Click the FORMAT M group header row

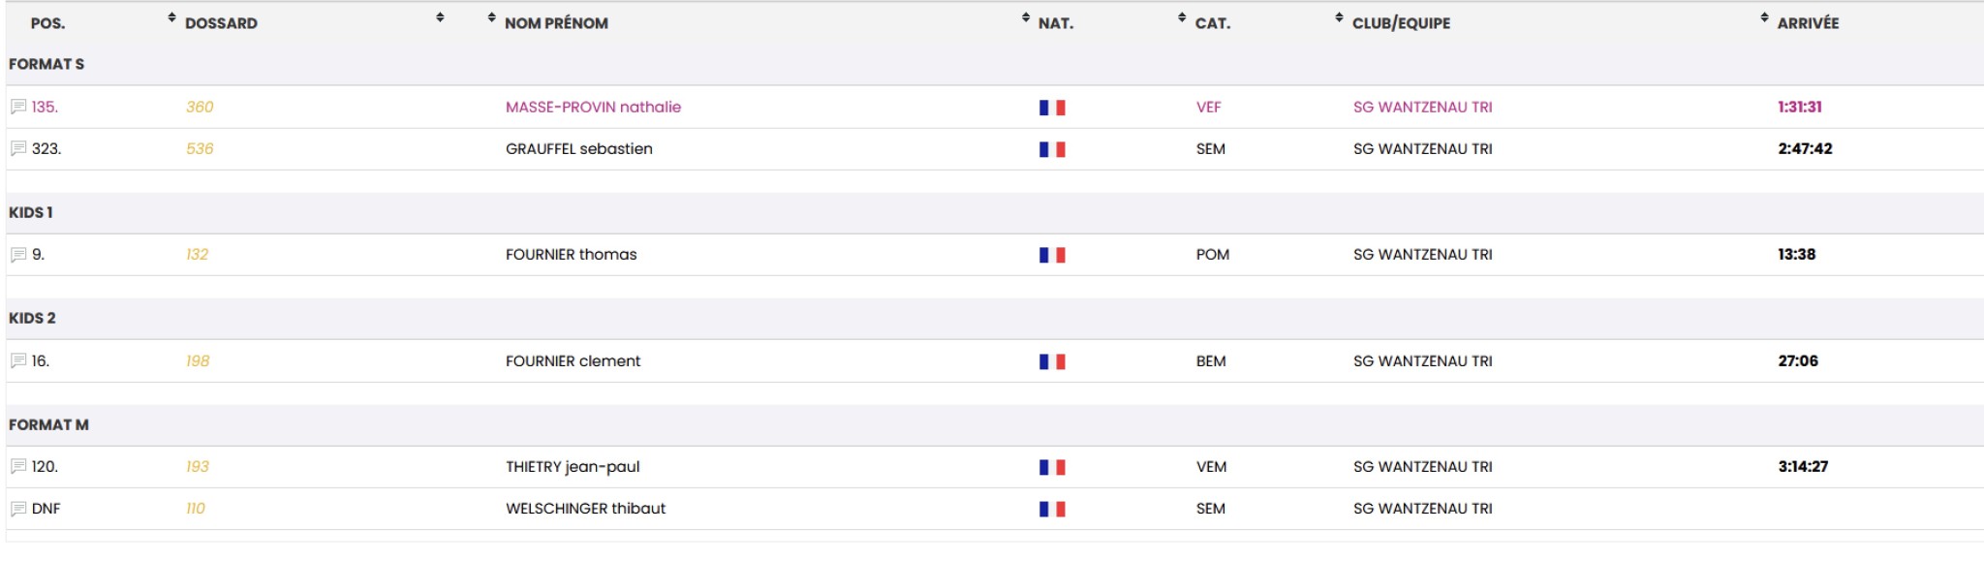pyautogui.click(x=48, y=424)
